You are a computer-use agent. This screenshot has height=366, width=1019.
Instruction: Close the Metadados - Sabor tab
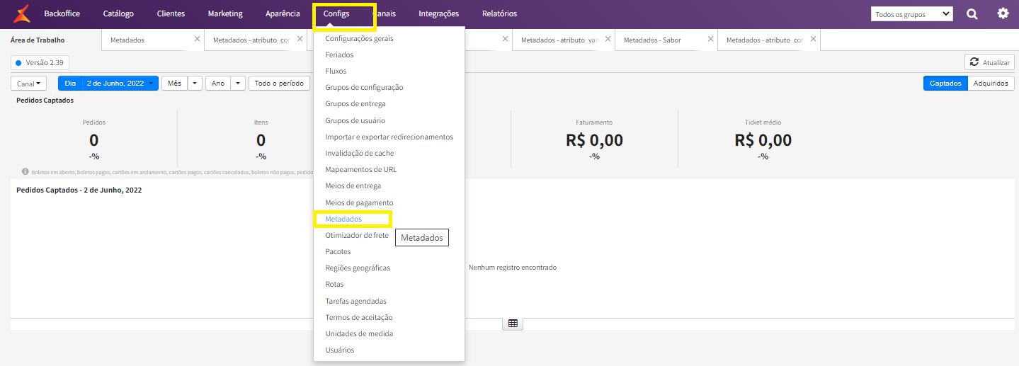[710, 39]
